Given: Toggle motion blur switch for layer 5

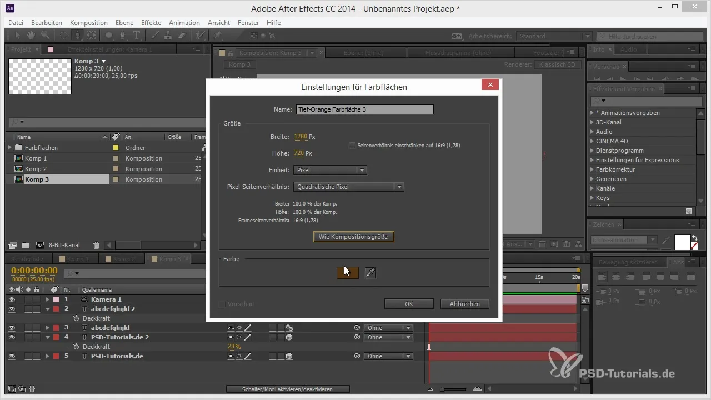Looking at the screenshot, I should [273, 356].
